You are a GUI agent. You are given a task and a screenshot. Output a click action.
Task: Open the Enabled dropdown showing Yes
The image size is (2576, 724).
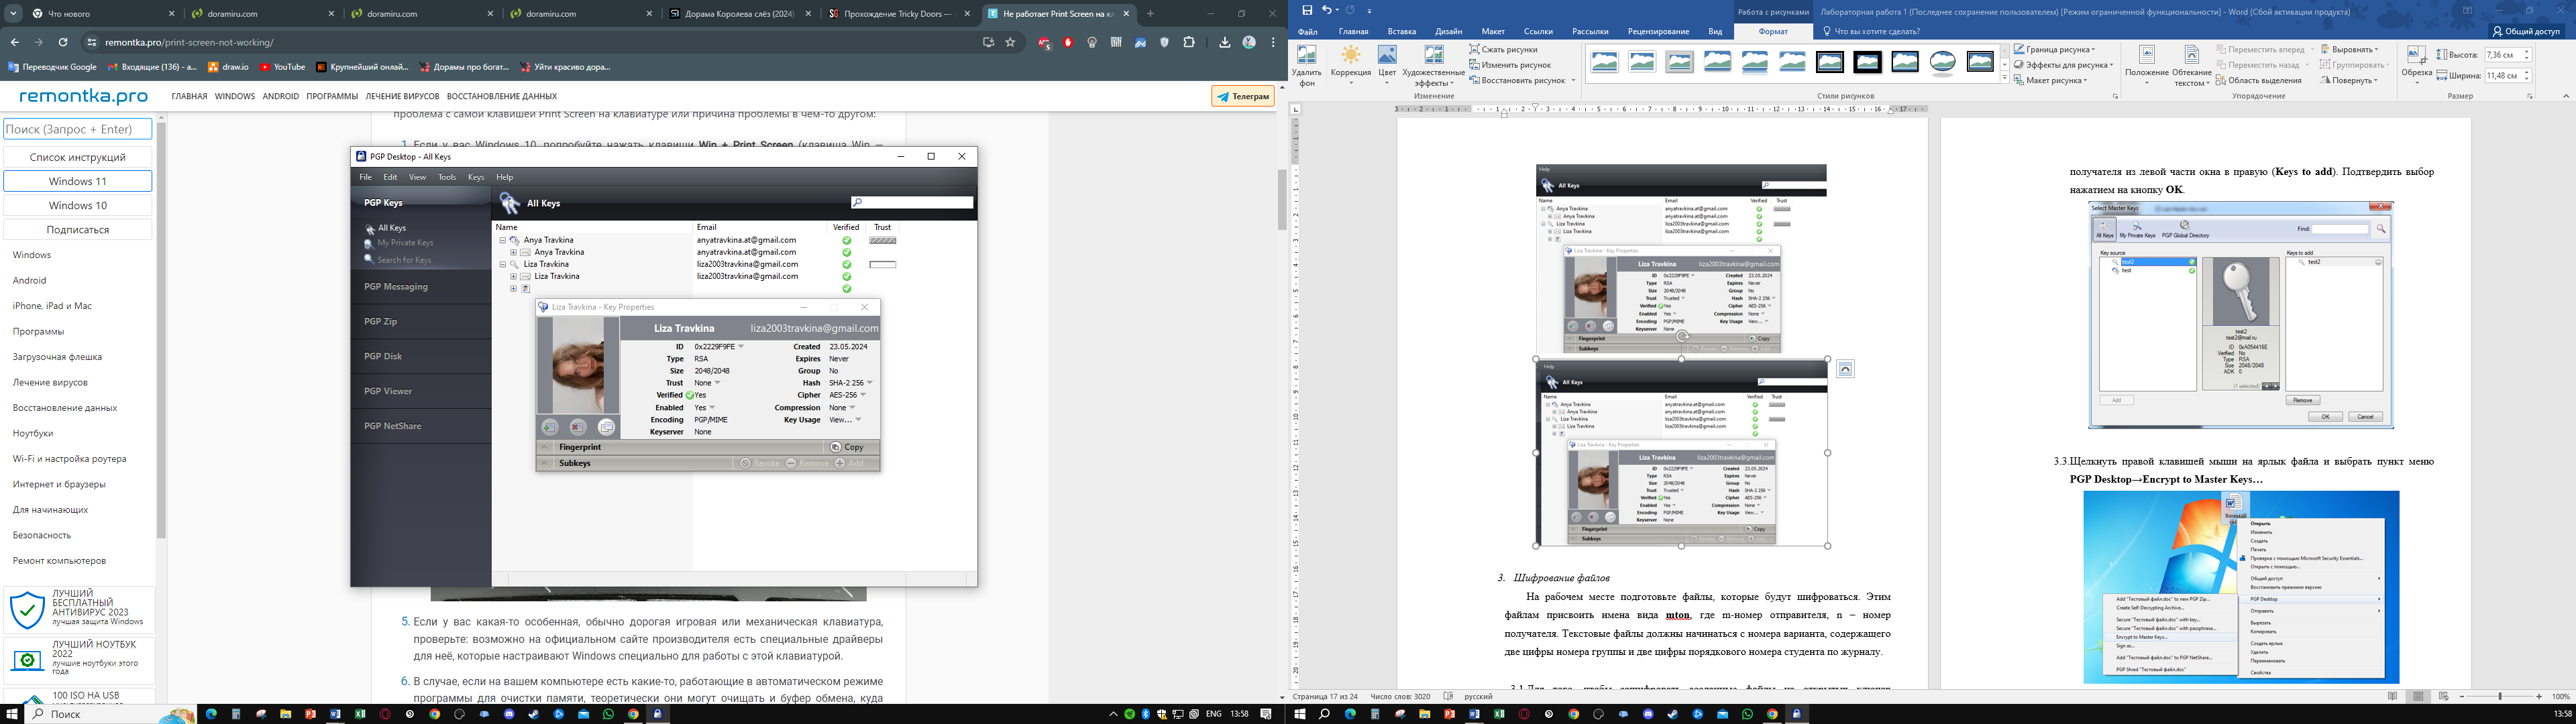705,408
